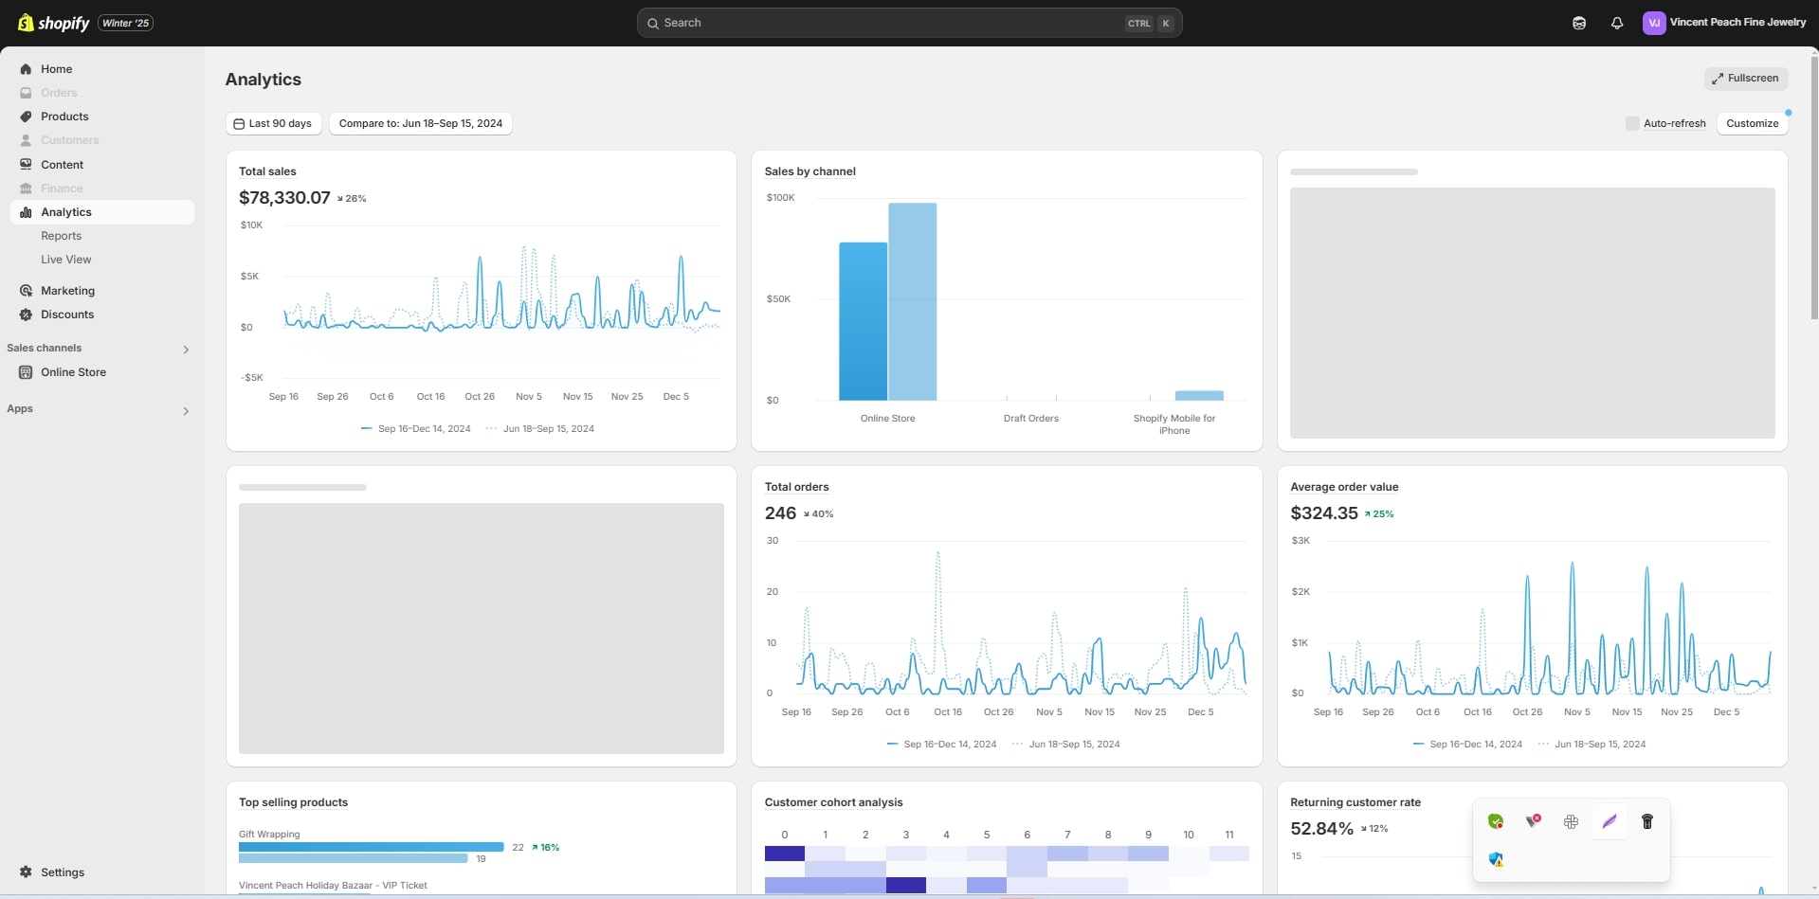Enable the Auto-refresh checkbox
The width and height of the screenshot is (1819, 899).
pos(1632,123)
